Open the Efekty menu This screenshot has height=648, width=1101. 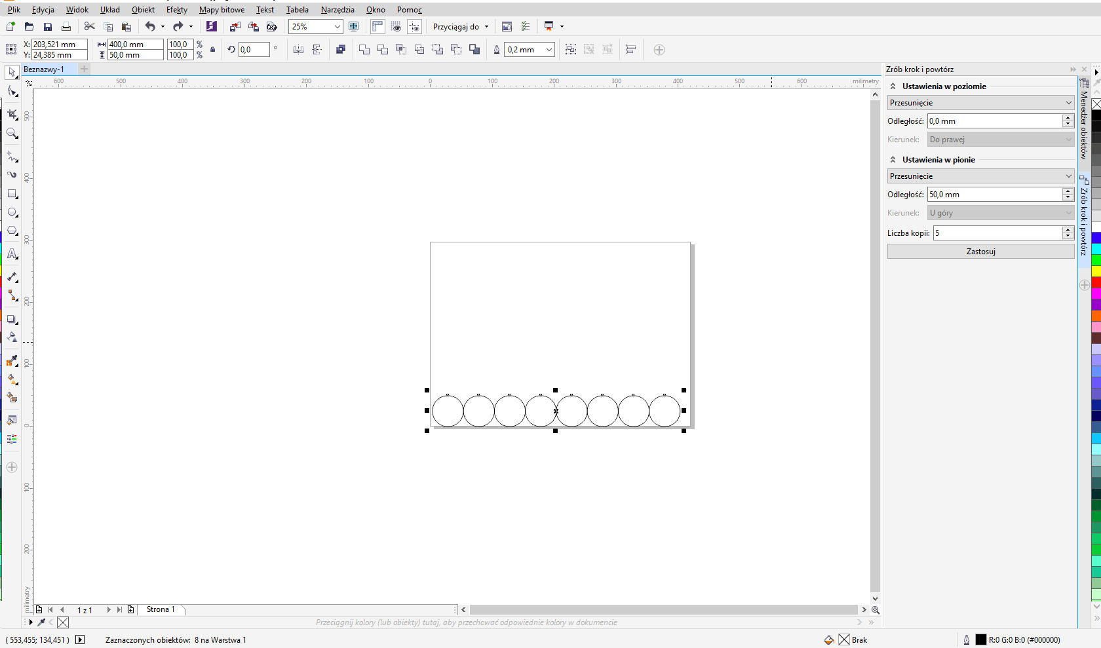pos(176,10)
